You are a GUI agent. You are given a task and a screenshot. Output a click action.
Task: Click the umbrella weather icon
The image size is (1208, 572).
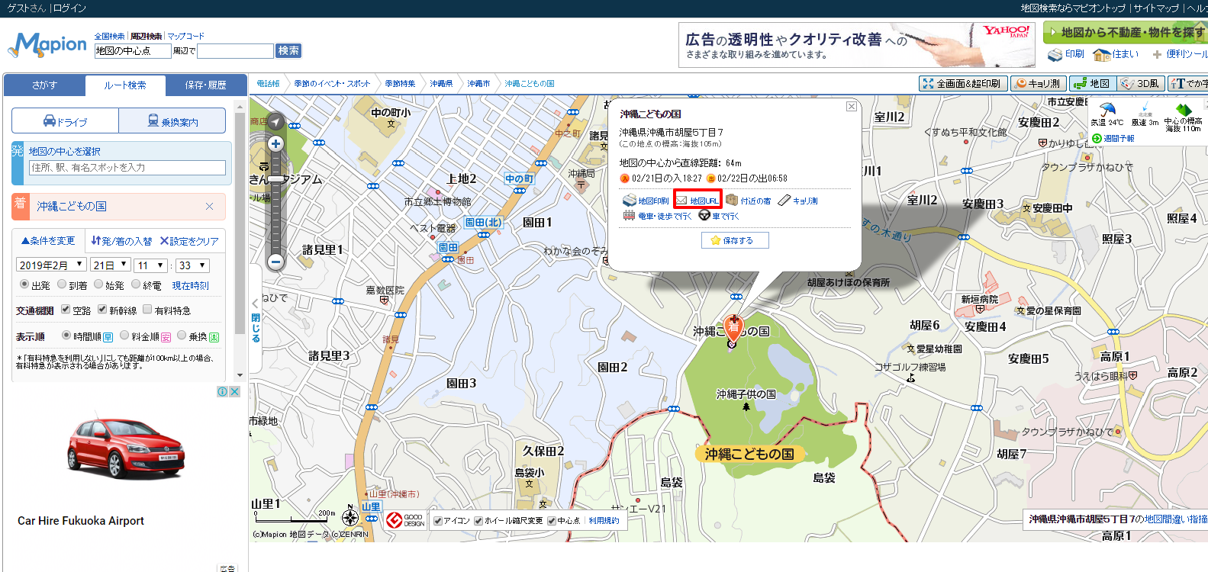pyautogui.click(x=1107, y=110)
